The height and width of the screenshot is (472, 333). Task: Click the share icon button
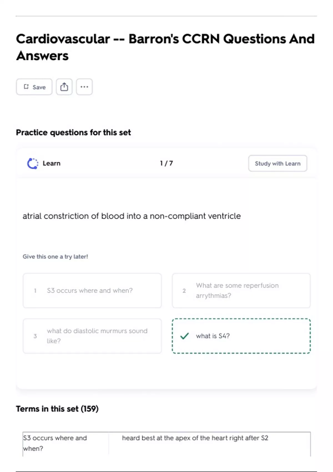coord(64,87)
